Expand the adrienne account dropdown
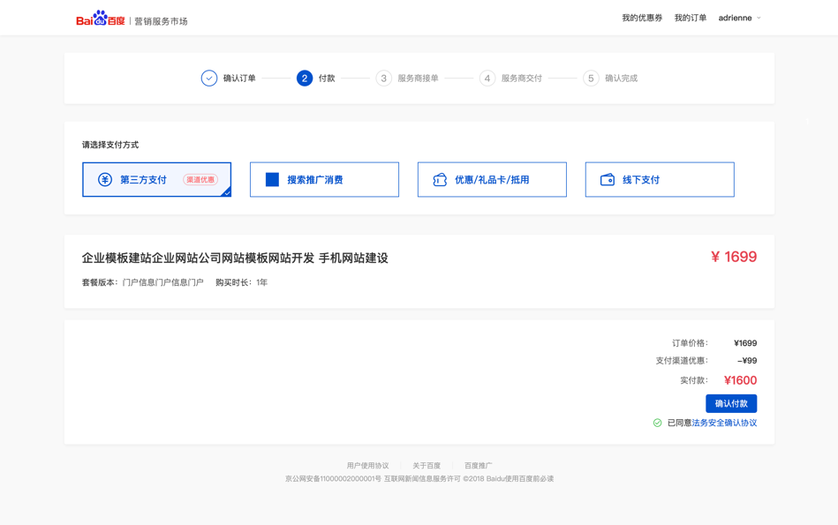The image size is (838, 525). point(739,18)
